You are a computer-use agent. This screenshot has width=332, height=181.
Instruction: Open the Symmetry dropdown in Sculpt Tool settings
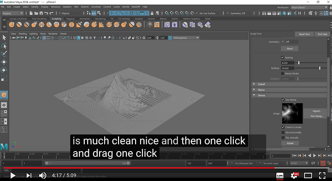click(x=290, y=41)
